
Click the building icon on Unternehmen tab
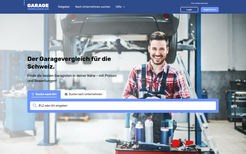click(66, 94)
